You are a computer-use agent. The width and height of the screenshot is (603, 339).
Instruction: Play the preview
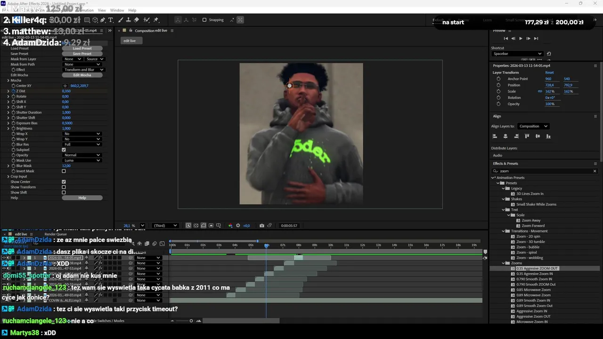(521, 39)
